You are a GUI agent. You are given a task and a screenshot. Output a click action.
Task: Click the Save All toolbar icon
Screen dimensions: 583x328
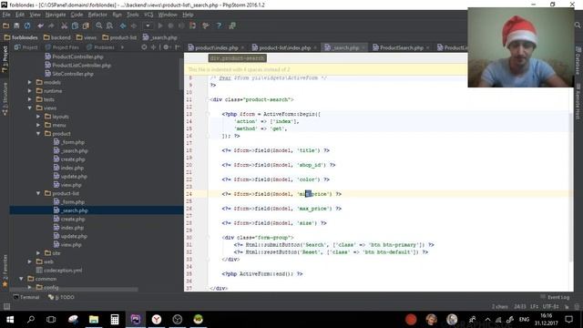(x=16, y=26)
